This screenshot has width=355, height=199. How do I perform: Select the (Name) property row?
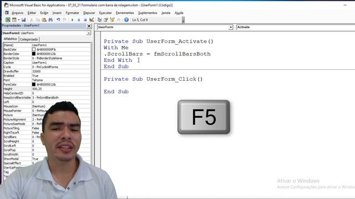pyautogui.click(x=47, y=45)
